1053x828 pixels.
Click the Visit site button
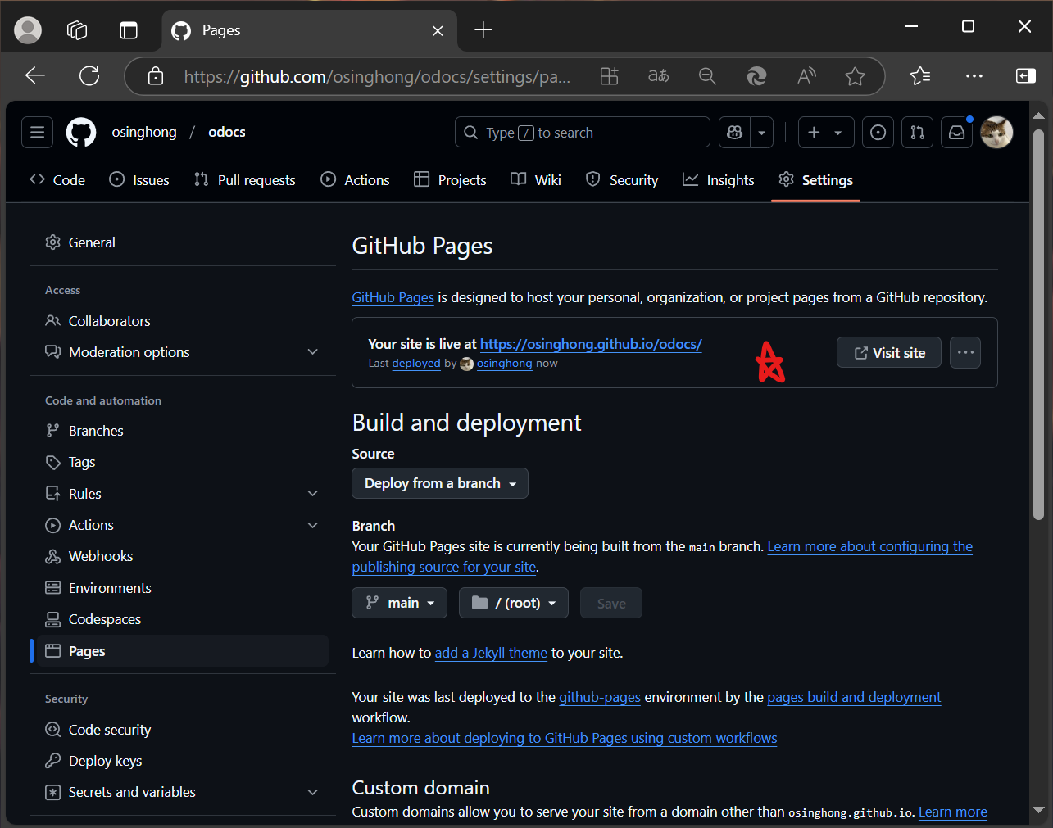click(888, 353)
